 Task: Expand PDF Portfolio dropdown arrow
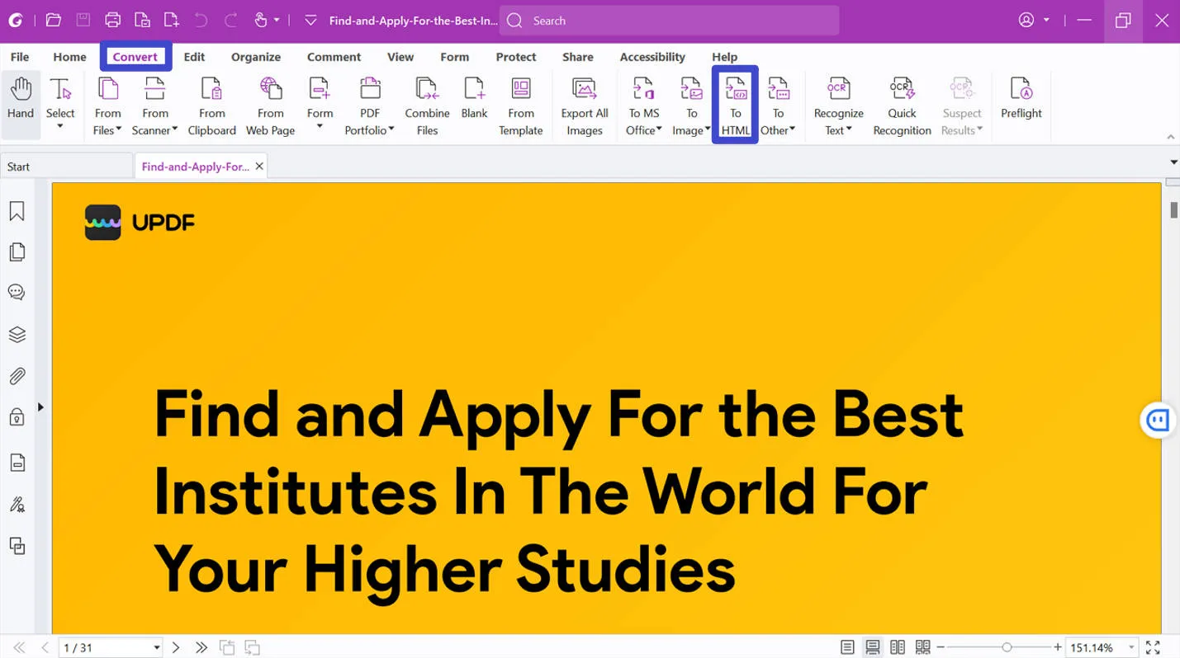pos(391,129)
